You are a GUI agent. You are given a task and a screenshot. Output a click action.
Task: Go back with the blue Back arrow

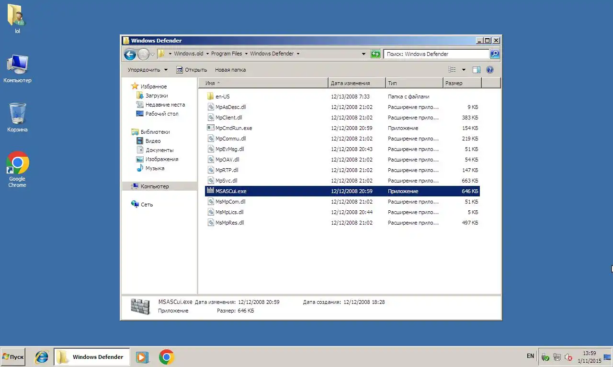(130, 54)
